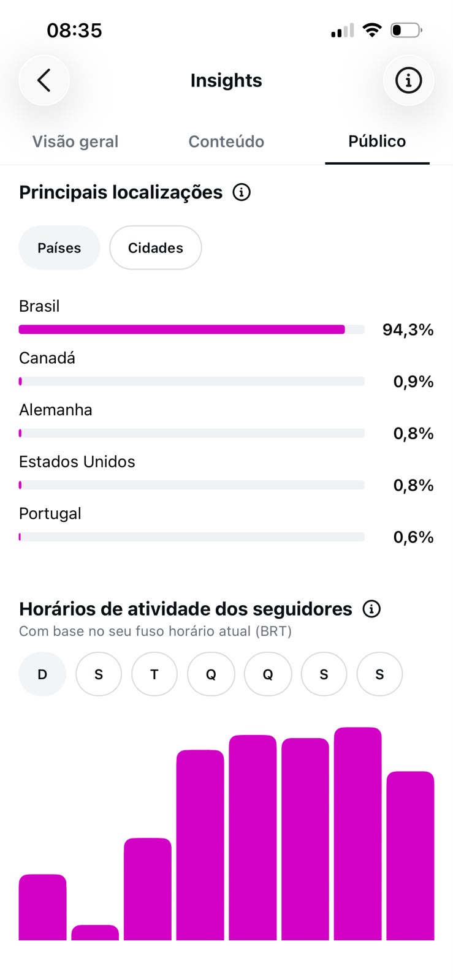Tap info icon beside Horários de atividade

click(371, 609)
